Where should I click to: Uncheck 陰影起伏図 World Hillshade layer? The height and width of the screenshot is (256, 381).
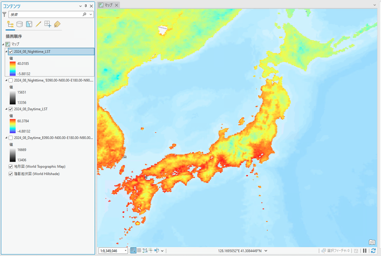pos(11,174)
